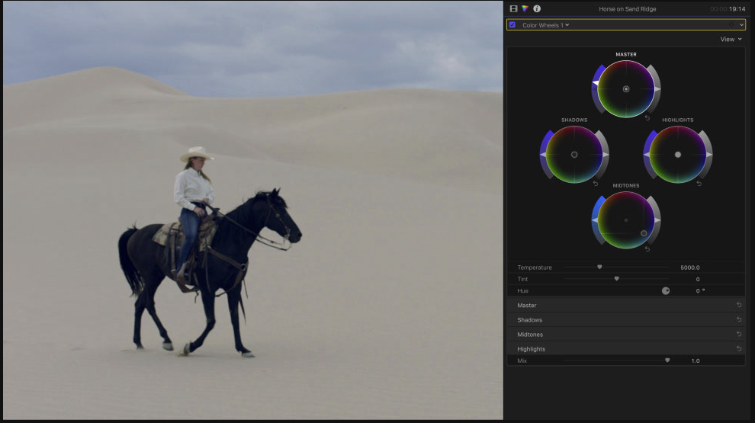Open the Info inspector icon
755x423 pixels.
click(537, 8)
